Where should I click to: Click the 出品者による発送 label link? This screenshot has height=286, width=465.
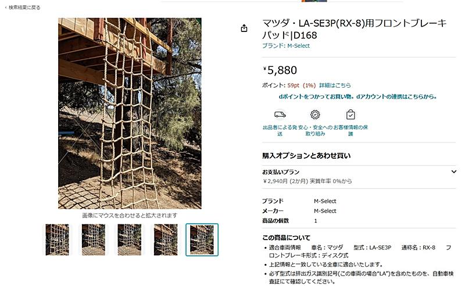pyautogui.click(x=280, y=131)
